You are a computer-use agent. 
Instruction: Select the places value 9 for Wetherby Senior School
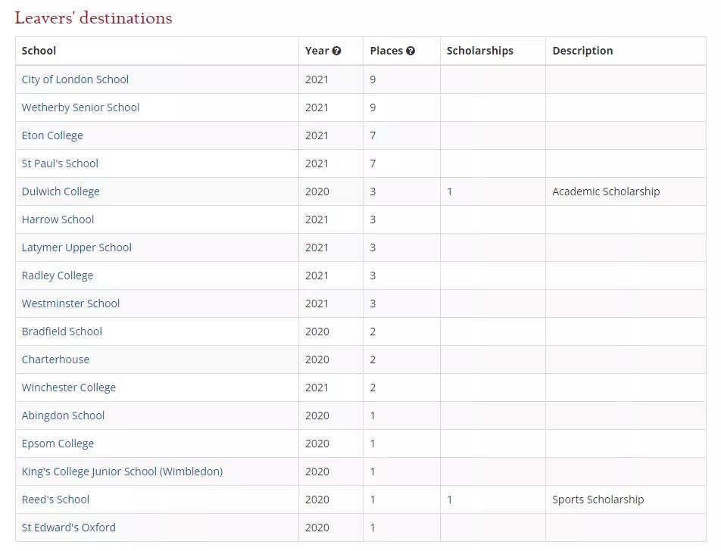(373, 107)
